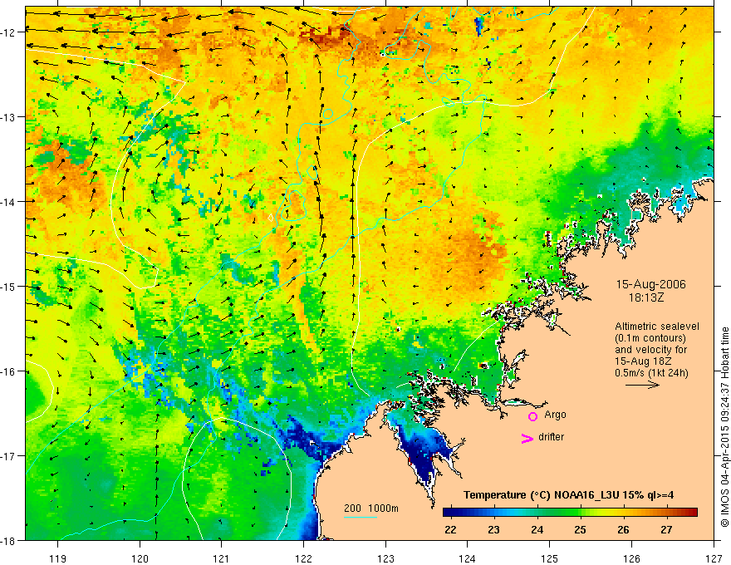Click the Temperature NOAA16_L3U title text
Screen dimensions: 731x565
568,495
